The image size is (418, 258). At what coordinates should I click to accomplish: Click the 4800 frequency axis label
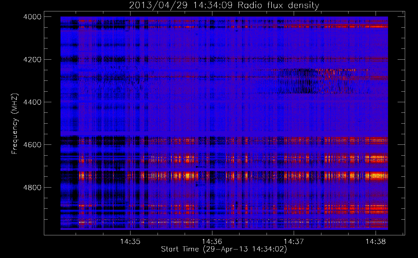[x=32, y=187]
